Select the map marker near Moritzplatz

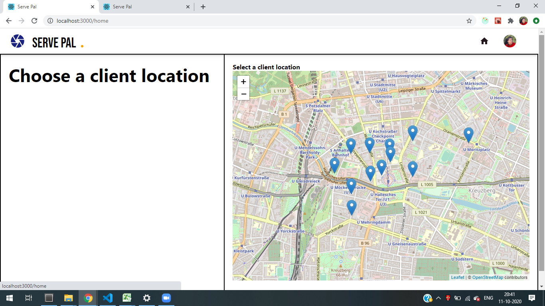click(468, 134)
